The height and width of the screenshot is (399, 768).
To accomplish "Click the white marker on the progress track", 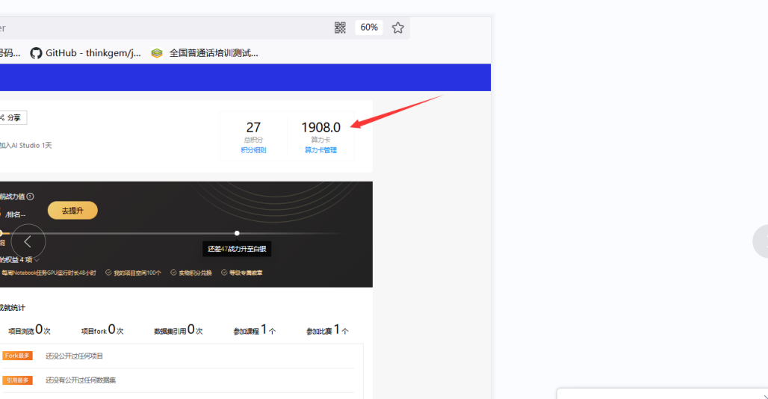I will click(x=237, y=233).
